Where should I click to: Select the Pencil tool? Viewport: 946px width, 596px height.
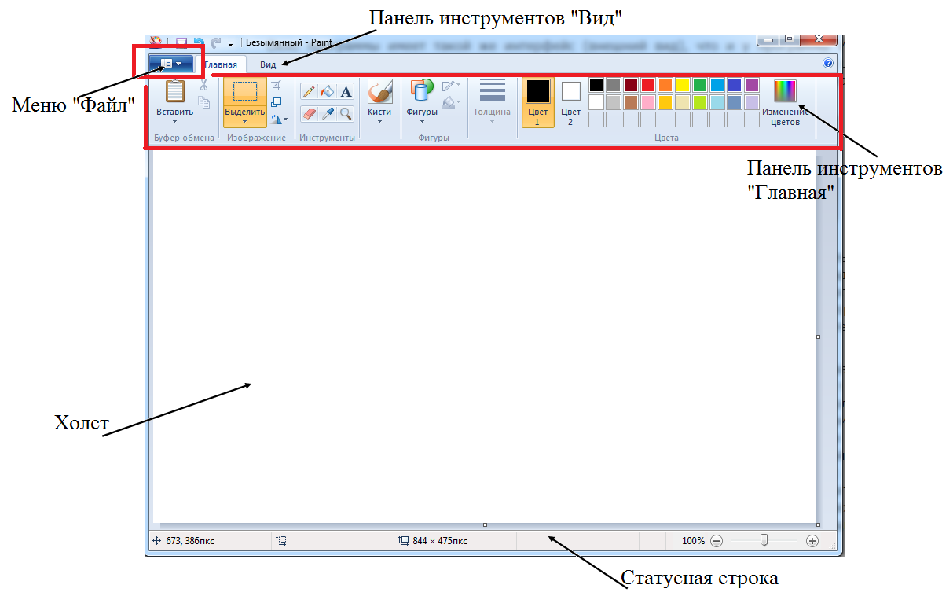[310, 92]
